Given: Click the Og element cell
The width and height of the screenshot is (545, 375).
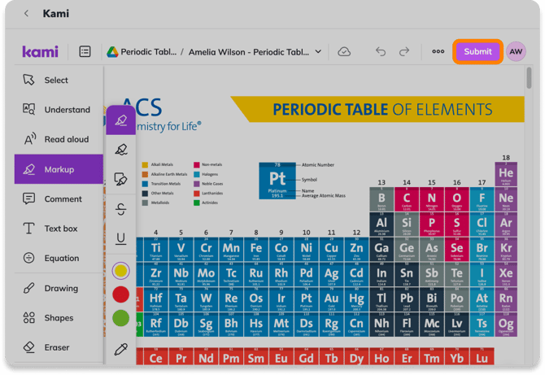Looking at the screenshot, I should [x=506, y=325].
